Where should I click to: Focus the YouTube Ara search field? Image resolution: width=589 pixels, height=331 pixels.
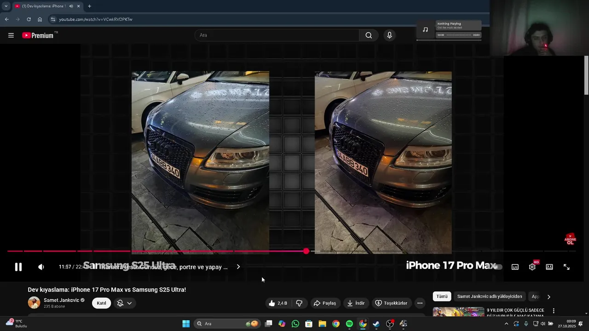[276, 35]
